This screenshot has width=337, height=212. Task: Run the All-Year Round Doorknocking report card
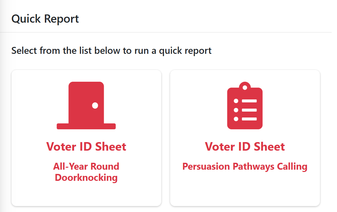[86, 138]
